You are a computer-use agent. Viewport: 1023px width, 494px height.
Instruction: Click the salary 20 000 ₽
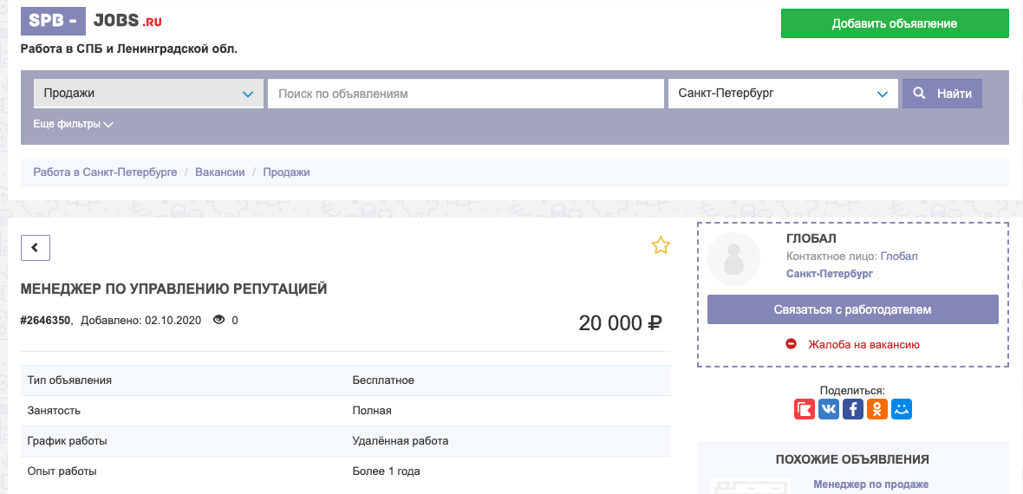pos(621,323)
